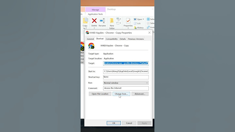Click the Chrome shortcut icon in Properties dialog

(91, 46)
